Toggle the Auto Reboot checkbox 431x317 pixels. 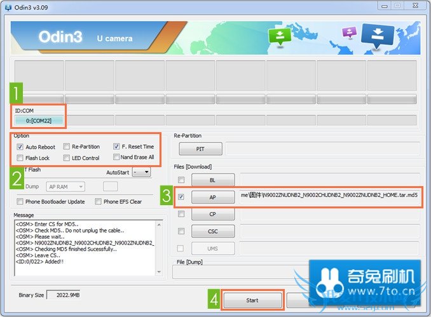pos(20,147)
